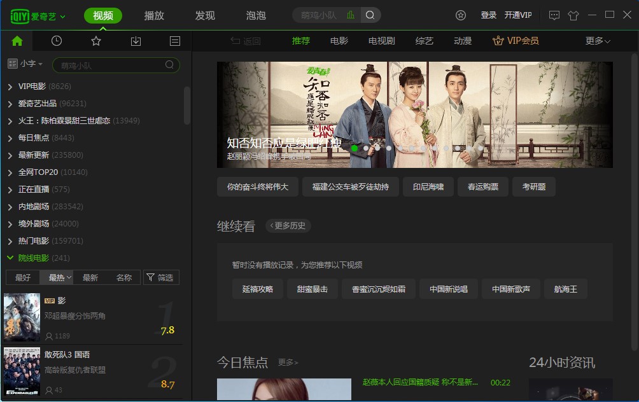
Task: Open the skin shirt icon
Action: pyautogui.click(x=573, y=15)
